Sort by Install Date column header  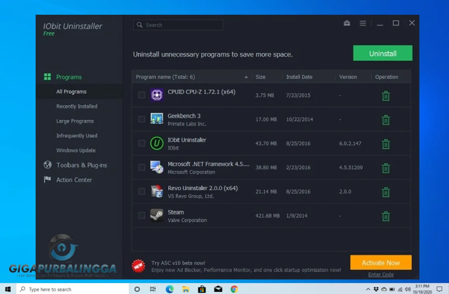299,77
